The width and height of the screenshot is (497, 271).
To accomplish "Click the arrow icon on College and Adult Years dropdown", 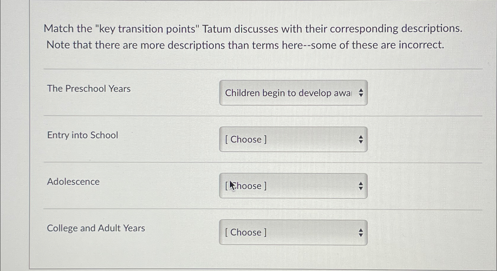I will point(361,232).
